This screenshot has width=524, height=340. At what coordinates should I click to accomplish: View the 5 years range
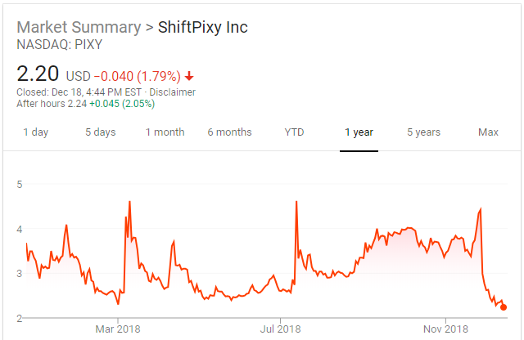(x=423, y=132)
